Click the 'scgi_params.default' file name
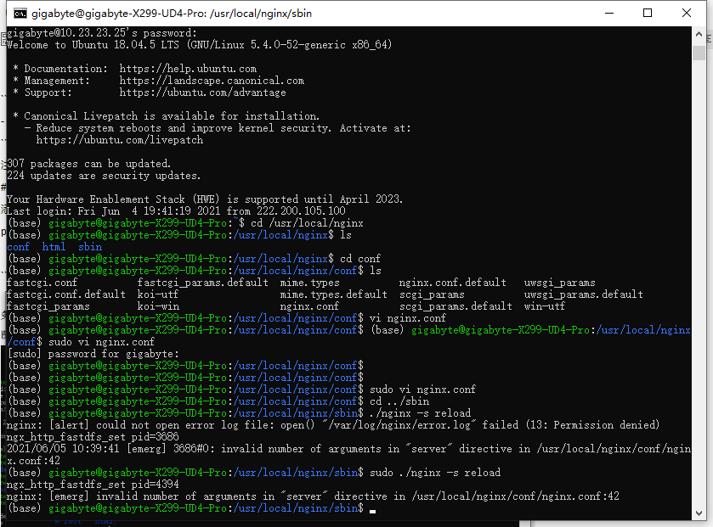713x527 pixels. coord(456,306)
